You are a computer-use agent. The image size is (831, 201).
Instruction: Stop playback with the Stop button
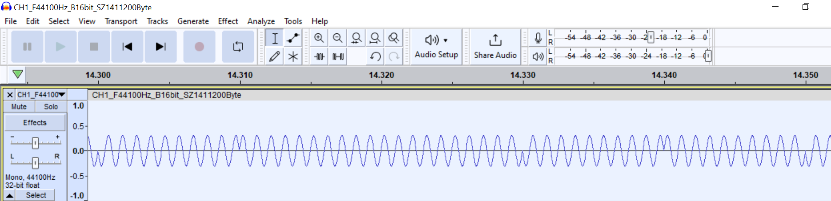(94, 47)
